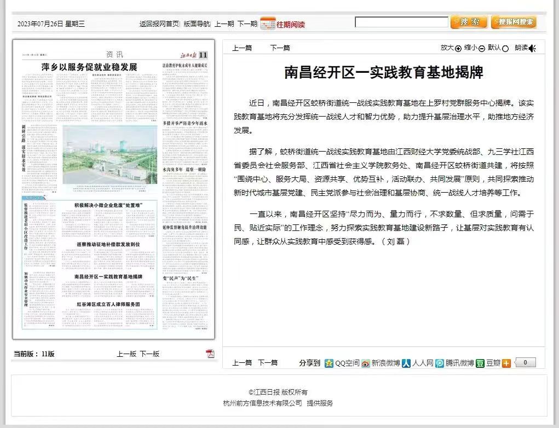Screen dimensions: 559x428
Task: Reset text size with the 默认 circle
Action: (505, 48)
